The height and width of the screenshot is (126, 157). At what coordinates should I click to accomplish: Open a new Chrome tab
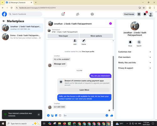pyautogui.click(x=36, y=3)
